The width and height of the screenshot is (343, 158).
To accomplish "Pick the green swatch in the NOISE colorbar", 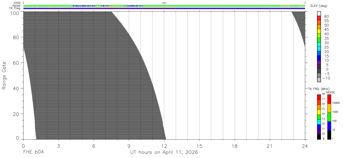I will 329,117.
